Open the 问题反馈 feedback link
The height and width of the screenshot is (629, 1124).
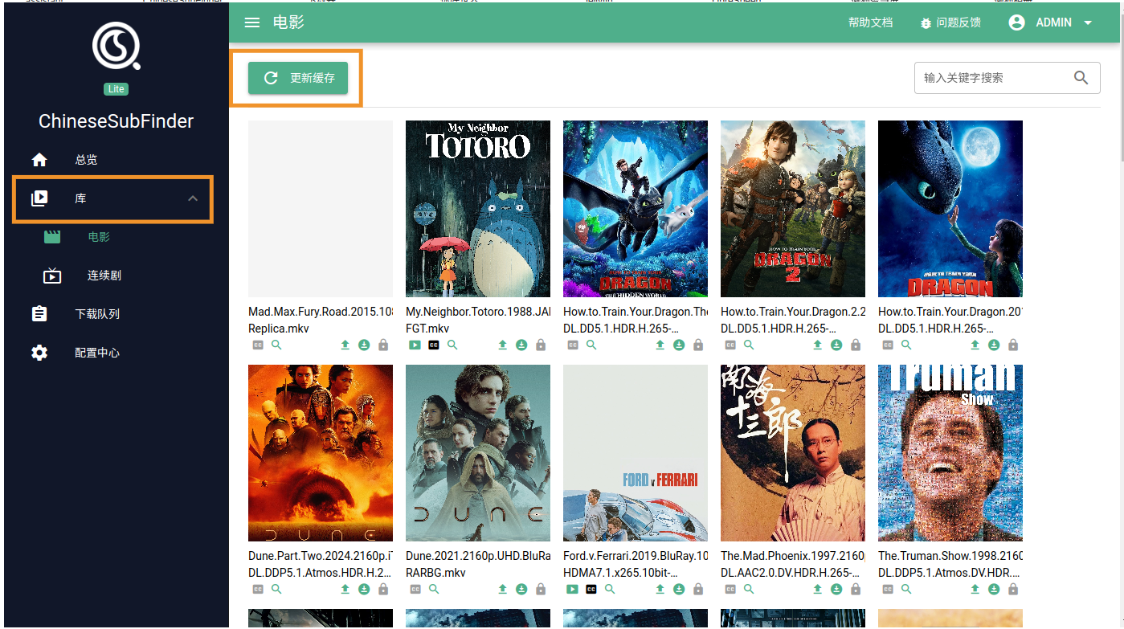(x=950, y=22)
